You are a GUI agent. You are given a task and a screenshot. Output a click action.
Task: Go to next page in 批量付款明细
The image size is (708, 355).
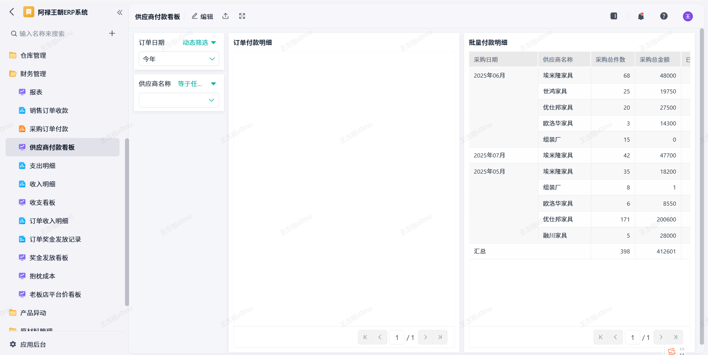click(661, 337)
